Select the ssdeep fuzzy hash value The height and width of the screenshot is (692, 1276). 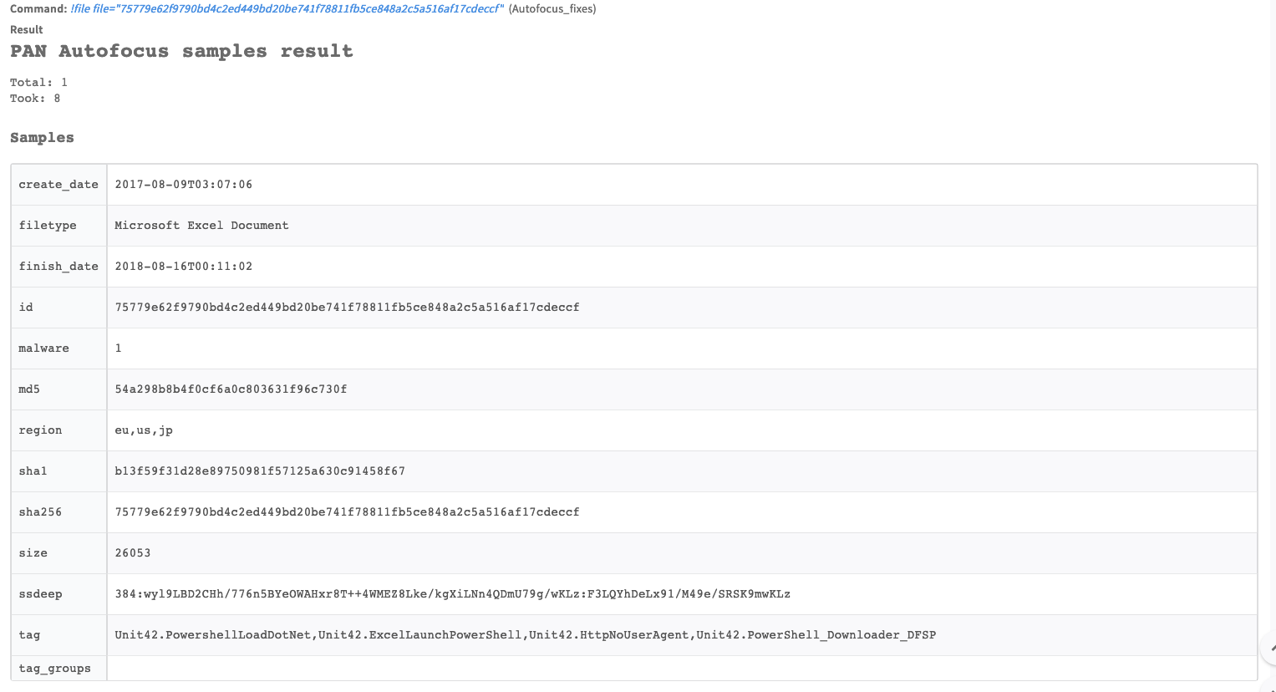click(x=452, y=594)
